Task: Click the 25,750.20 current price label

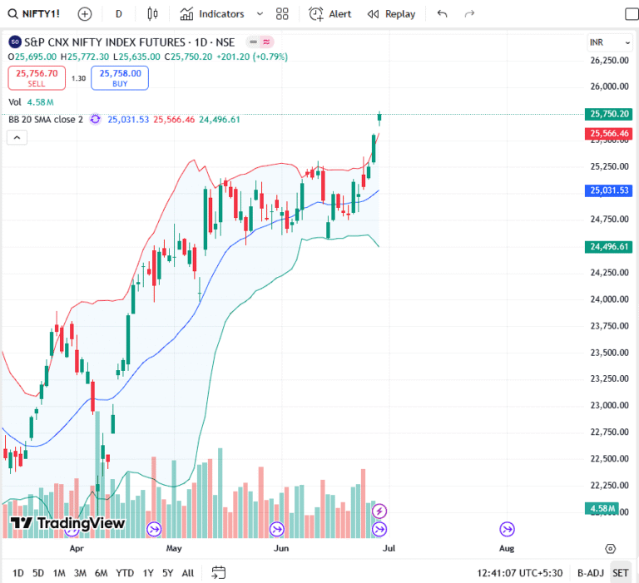Action: [609, 114]
